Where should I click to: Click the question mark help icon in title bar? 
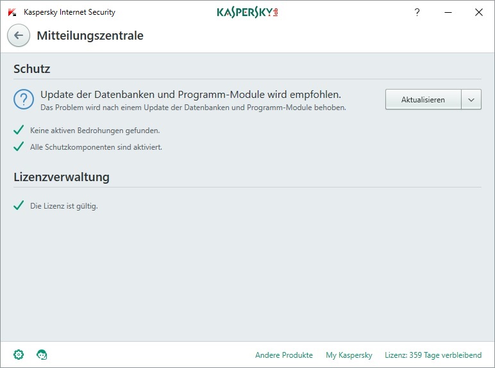tap(417, 12)
